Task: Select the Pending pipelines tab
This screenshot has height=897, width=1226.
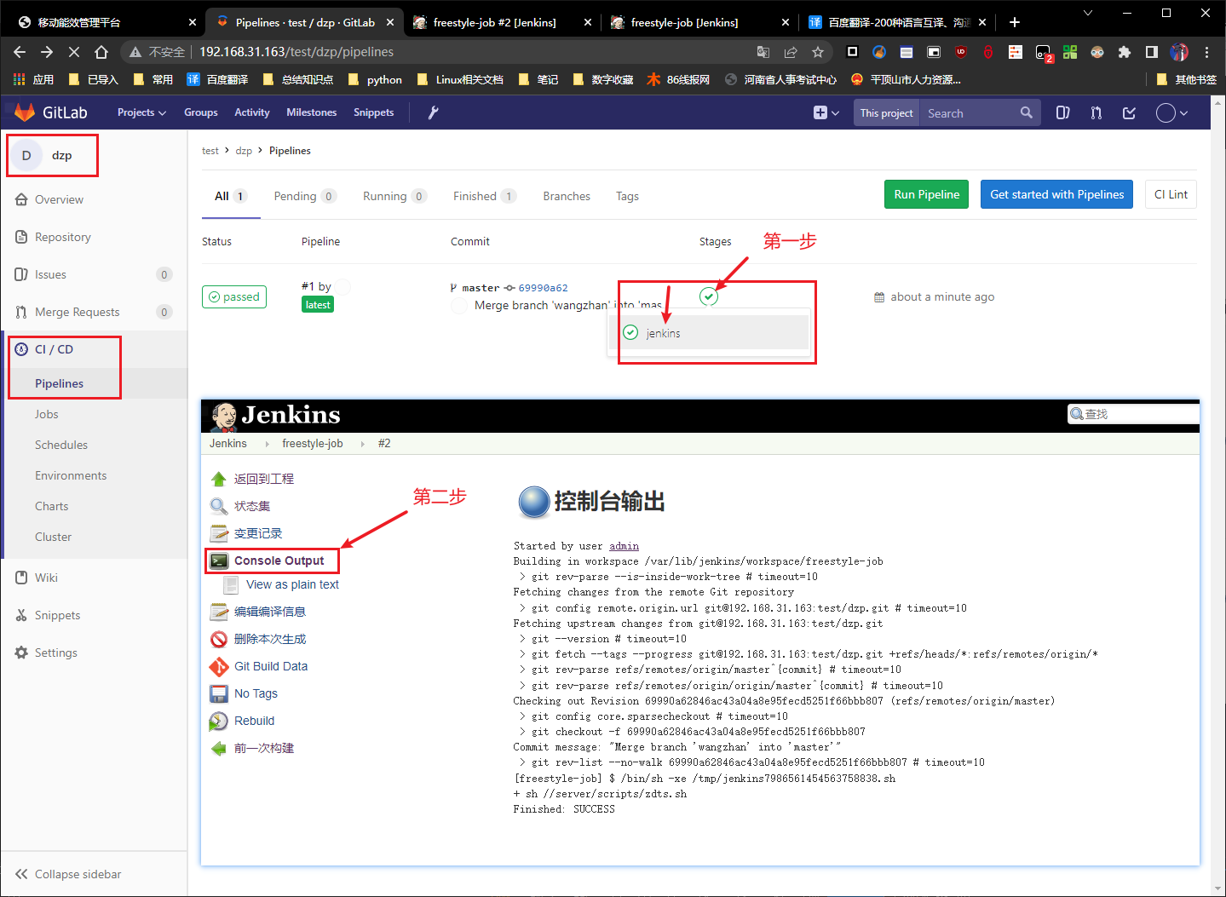Action: click(x=305, y=196)
